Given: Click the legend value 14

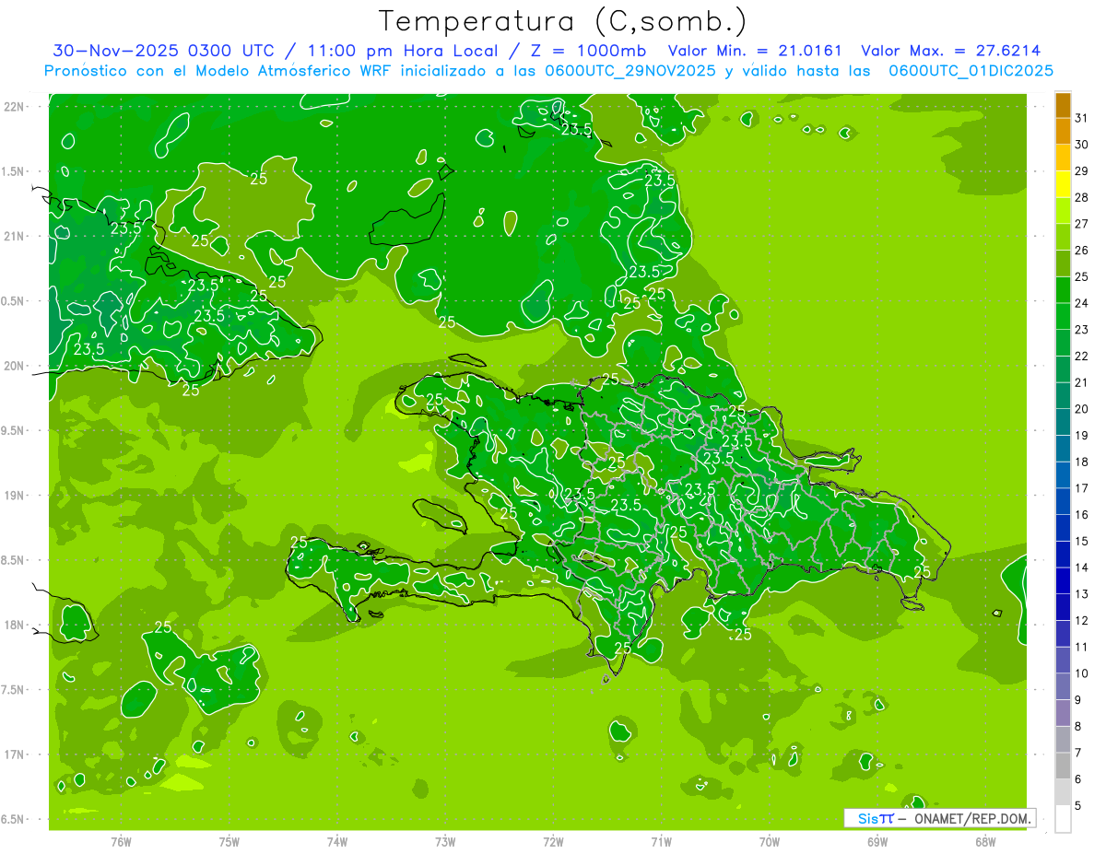Looking at the screenshot, I should (x=1081, y=567).
